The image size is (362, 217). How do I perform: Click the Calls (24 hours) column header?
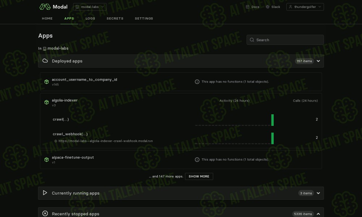coord(305,101)
